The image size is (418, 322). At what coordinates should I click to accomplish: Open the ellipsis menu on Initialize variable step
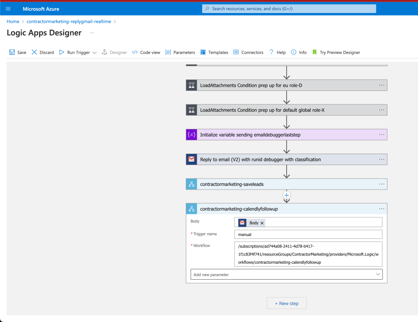coord(382,135)
